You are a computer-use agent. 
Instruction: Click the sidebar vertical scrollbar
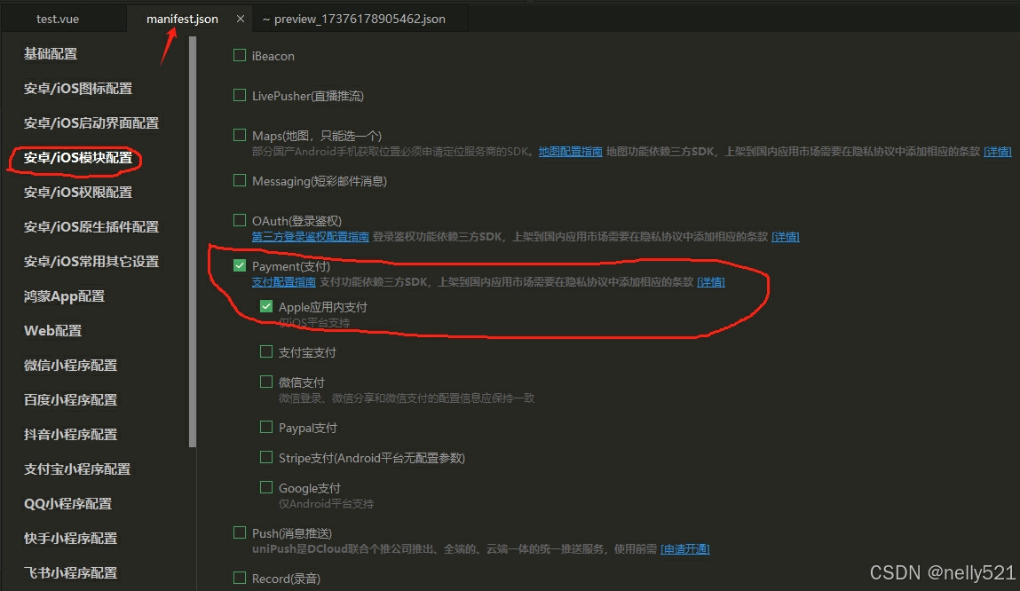(193, 242)
